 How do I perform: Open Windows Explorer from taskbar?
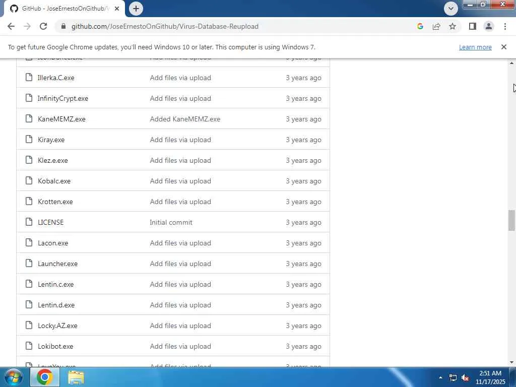point(76,377)
